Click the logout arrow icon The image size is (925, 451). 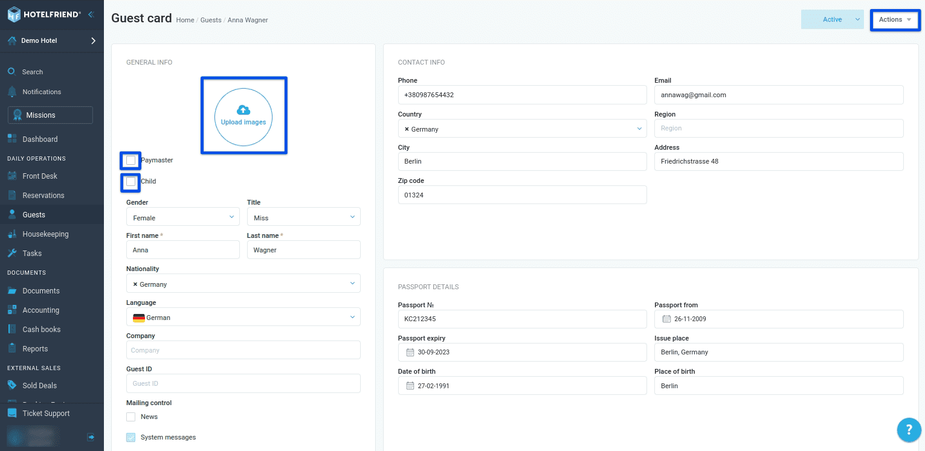coord(91,437)
